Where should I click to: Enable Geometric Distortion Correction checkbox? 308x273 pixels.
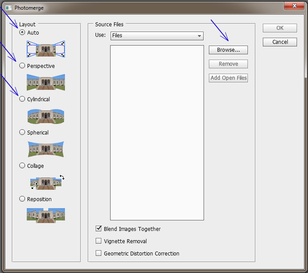[x=98, y=253]
